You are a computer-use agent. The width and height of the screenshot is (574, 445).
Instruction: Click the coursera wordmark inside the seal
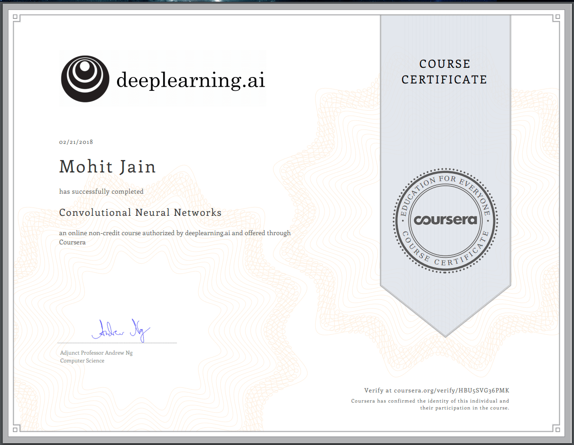coord(445,220)
